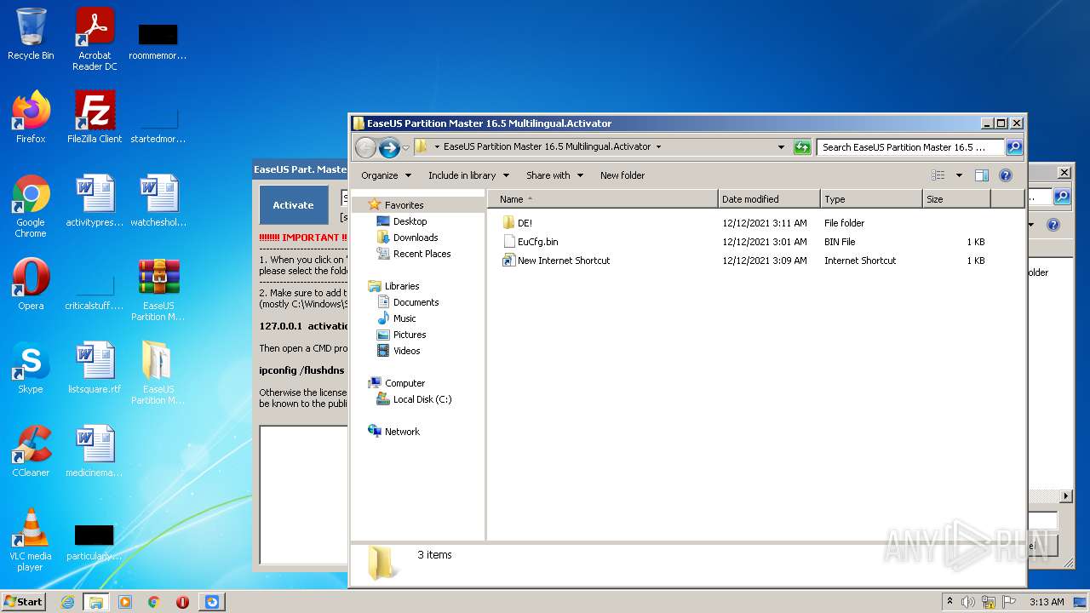Click Internet Explorer taskbar icon

tap(67, 602)
